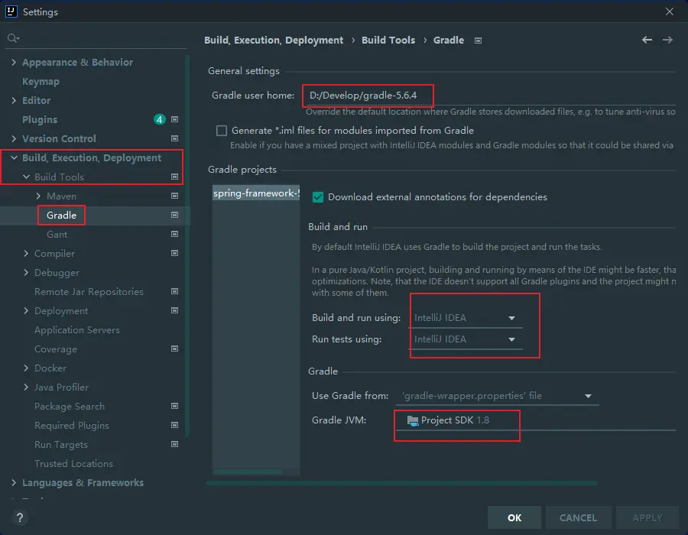Click the project-level icon beside Plugins
688x535 pixels.
pos(174,119)
